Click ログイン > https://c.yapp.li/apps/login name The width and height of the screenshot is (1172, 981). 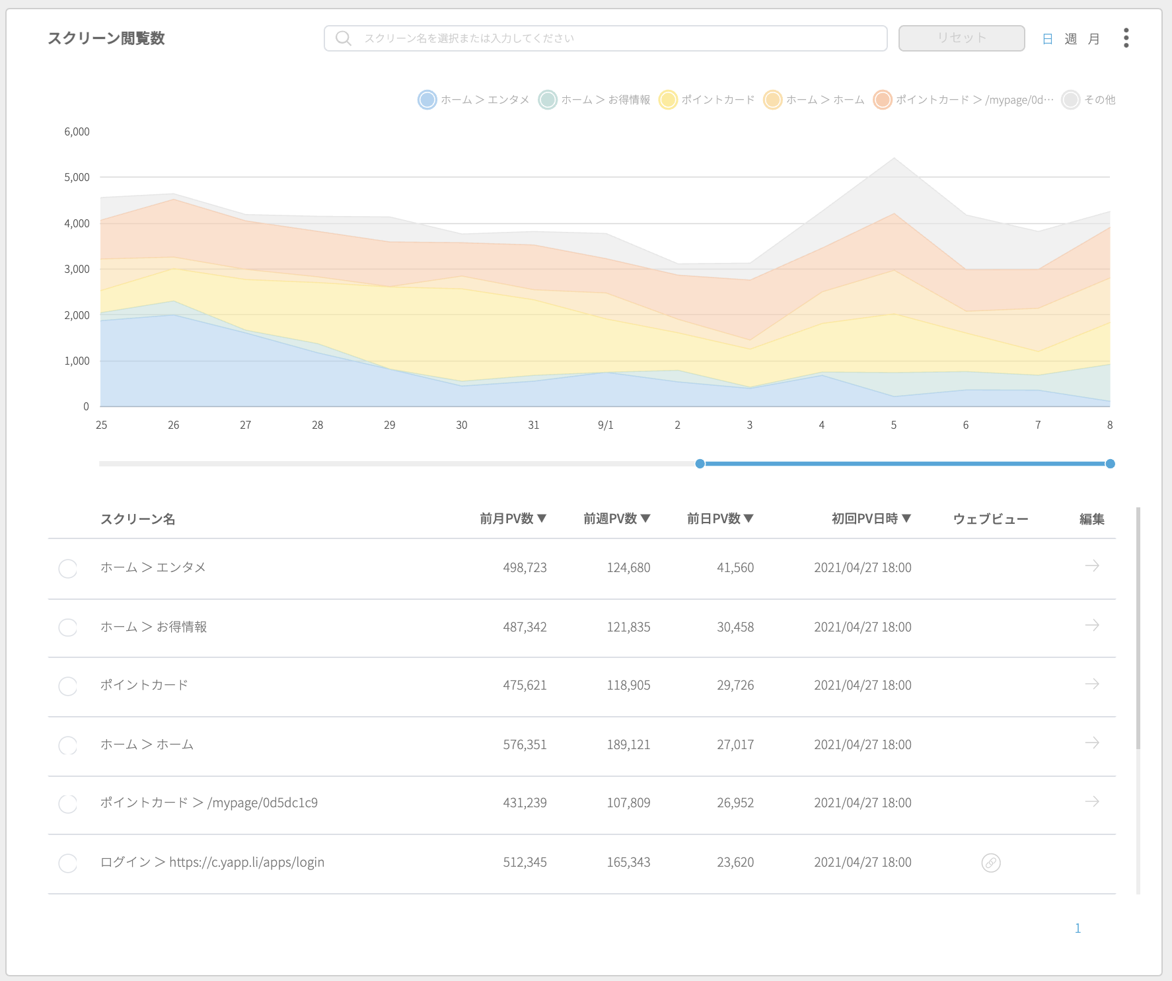click(212, 862)
